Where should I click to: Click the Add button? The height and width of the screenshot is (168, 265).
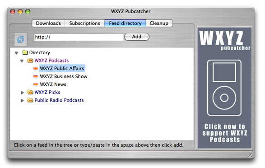click(137, 37)
